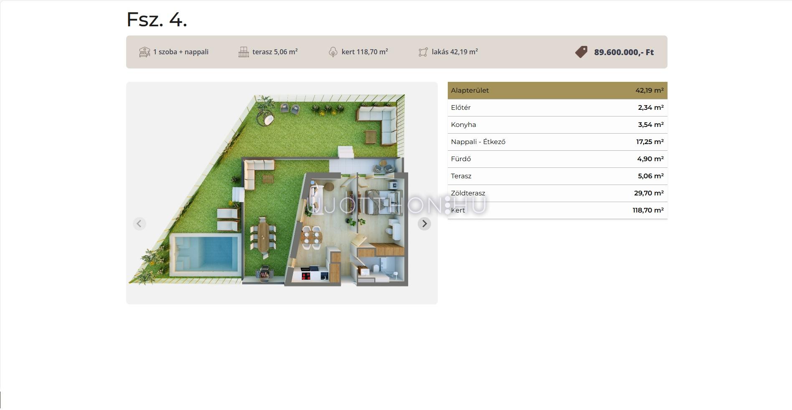This screenshot has width=792, height=410.
Task: Select the Alapterület header row
Action: (557, 91)
